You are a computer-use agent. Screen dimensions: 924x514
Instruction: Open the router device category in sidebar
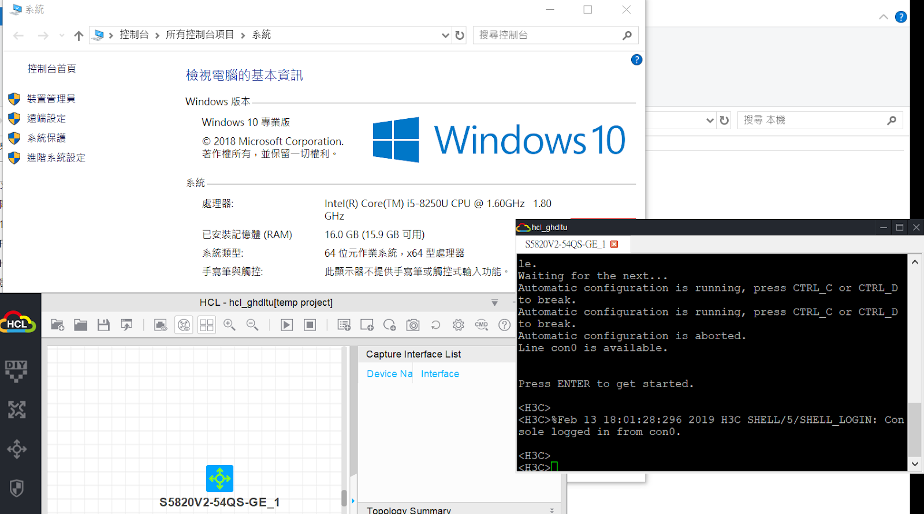(17, 410)
